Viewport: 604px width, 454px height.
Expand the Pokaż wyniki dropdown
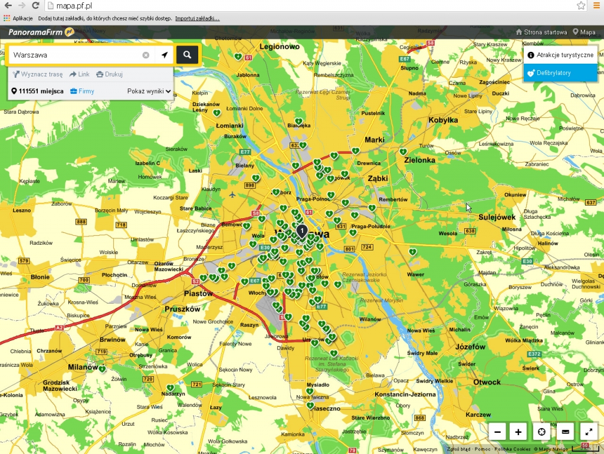(149, 91)
